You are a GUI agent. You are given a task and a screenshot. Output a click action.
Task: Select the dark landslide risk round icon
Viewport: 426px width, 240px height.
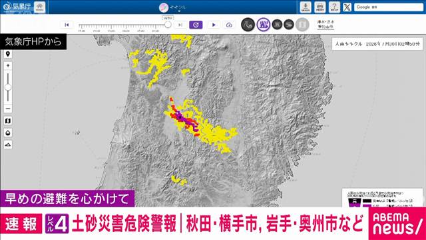pos(248,25)
